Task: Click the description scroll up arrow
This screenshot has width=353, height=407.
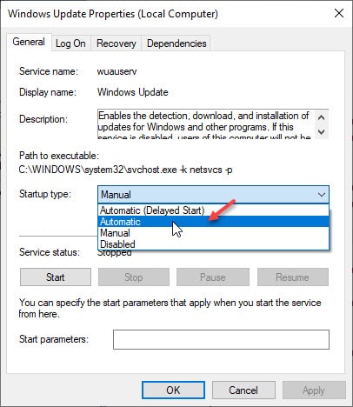Action: pos(321,117)
